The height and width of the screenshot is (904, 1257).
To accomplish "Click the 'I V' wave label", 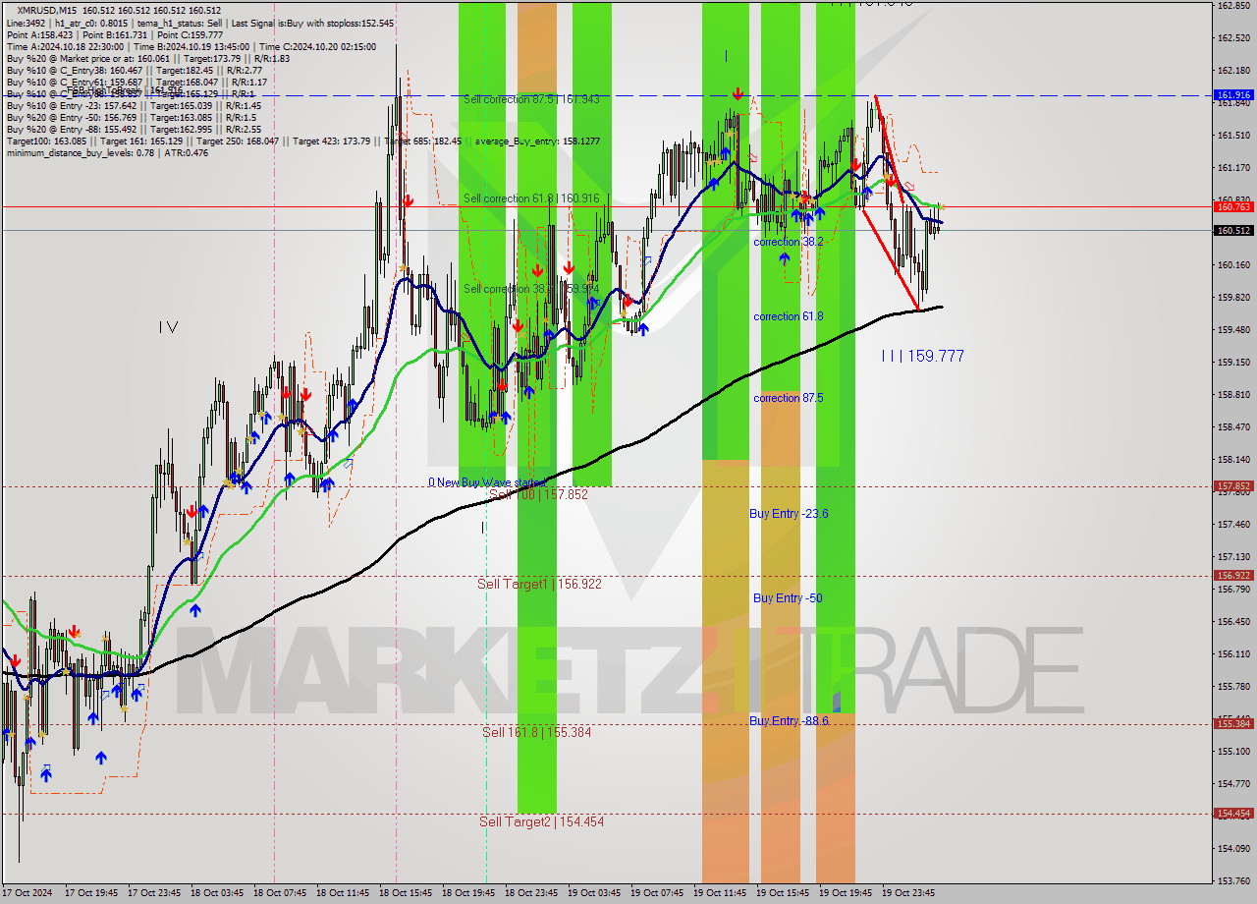I will [168, 327].
